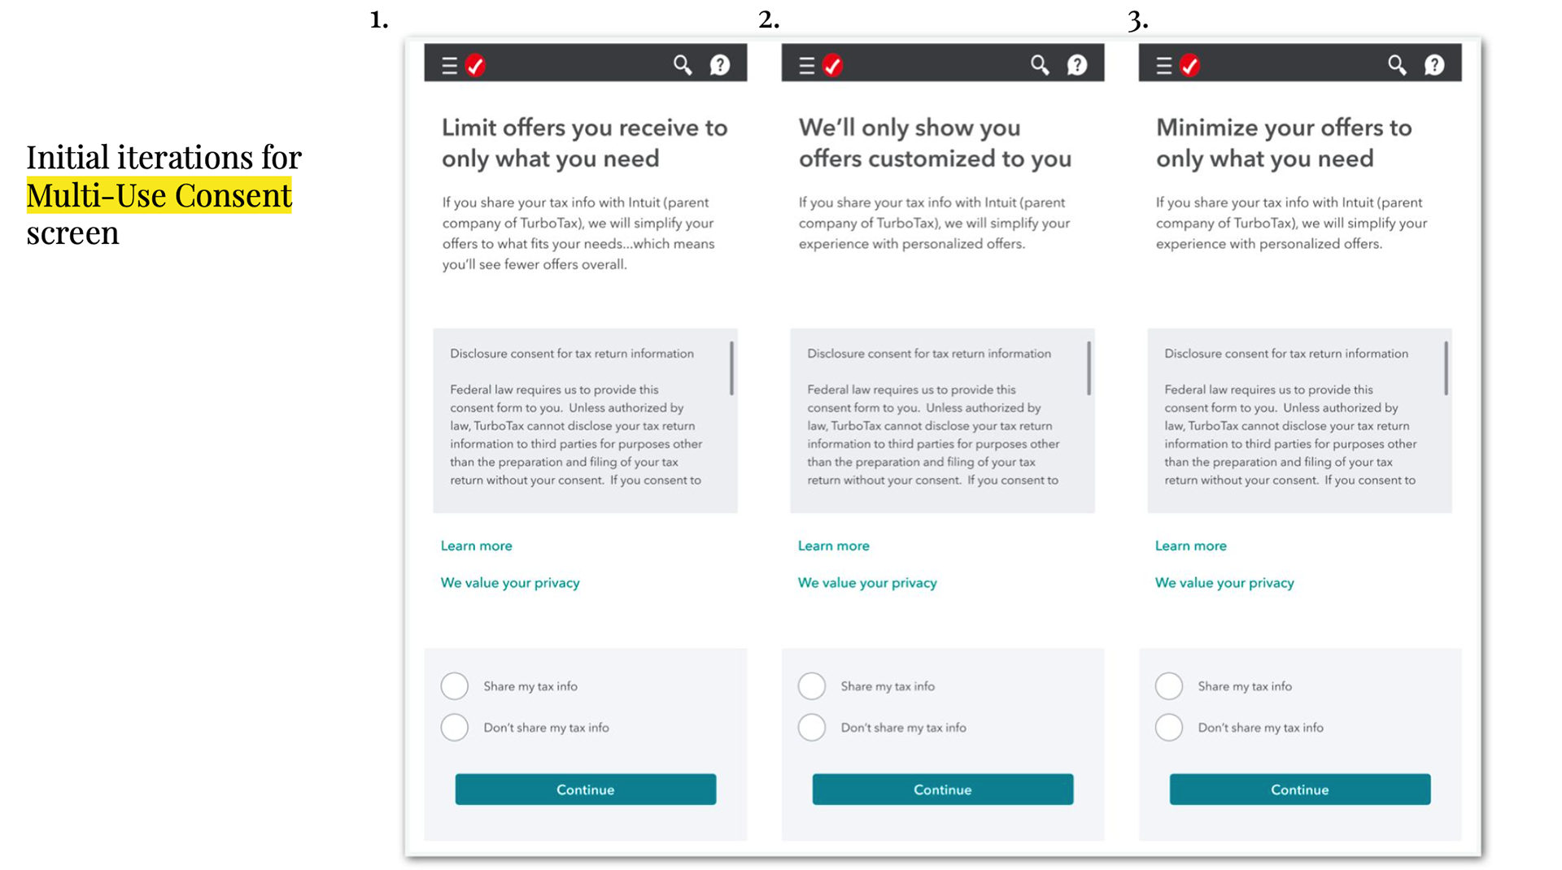Open hamburger menu in third screen
The width and height of the screenshot is (1562, 870).
click(x=1163, y=66)
